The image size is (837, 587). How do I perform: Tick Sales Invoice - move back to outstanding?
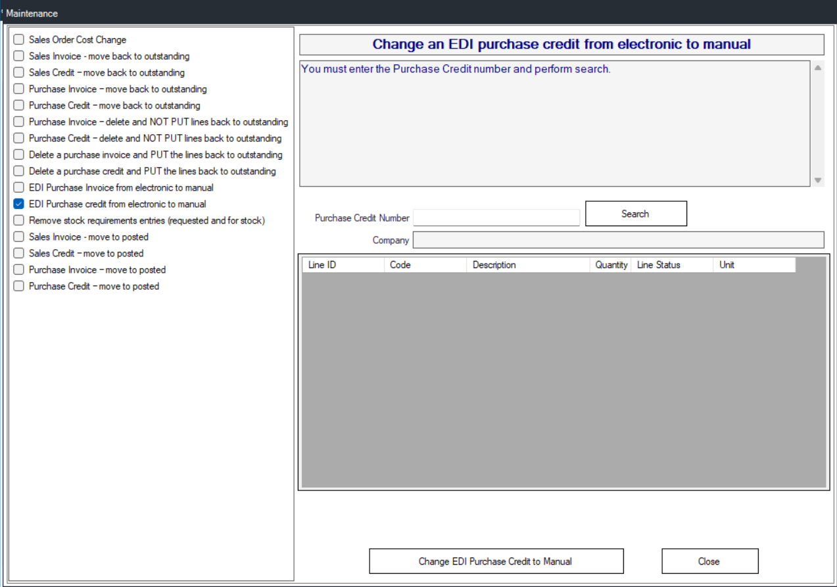point(18,56)
